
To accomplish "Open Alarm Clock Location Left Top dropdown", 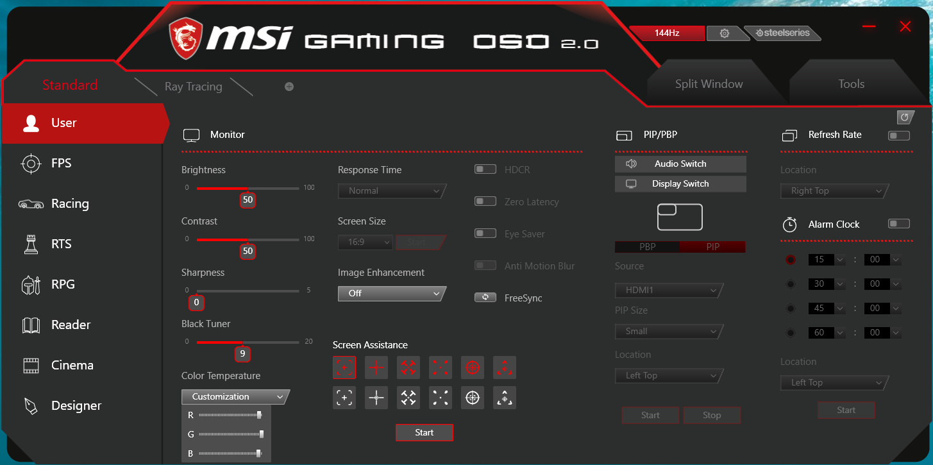I will point(834,383).
